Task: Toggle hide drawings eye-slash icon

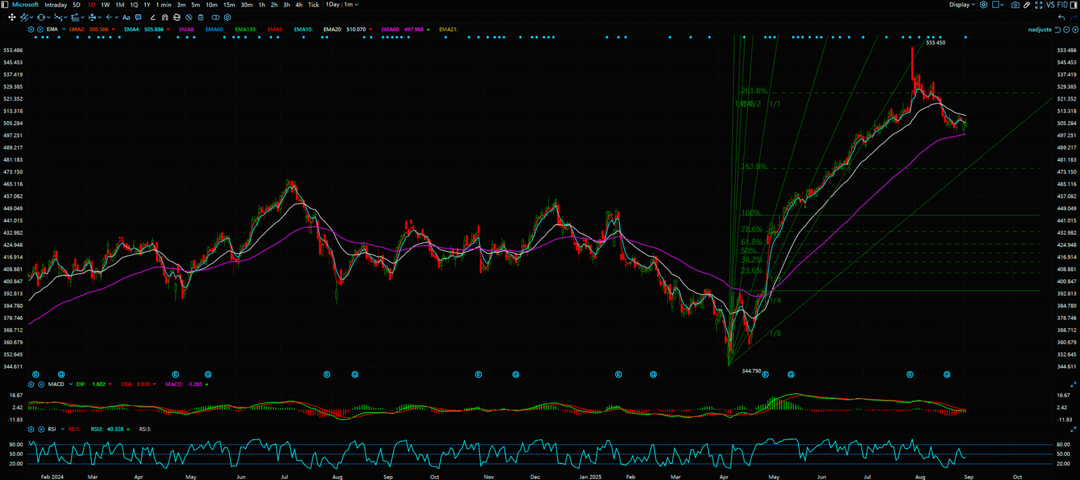Action: [189, 18]
